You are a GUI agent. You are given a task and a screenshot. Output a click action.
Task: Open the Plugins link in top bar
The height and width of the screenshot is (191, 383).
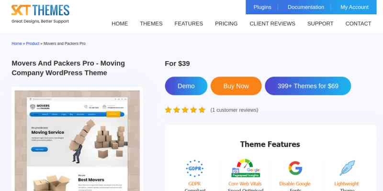coord(262,7)
